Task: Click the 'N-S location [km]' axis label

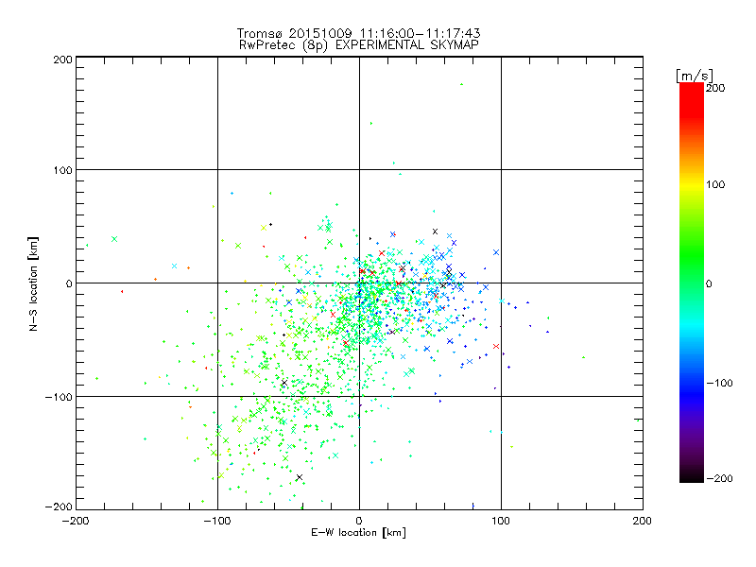Action: point(33,284)
